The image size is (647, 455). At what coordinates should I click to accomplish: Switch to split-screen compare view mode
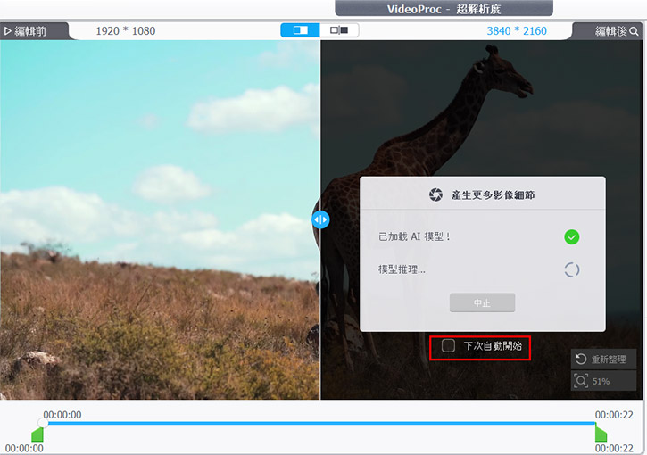[x=301, y=30]
